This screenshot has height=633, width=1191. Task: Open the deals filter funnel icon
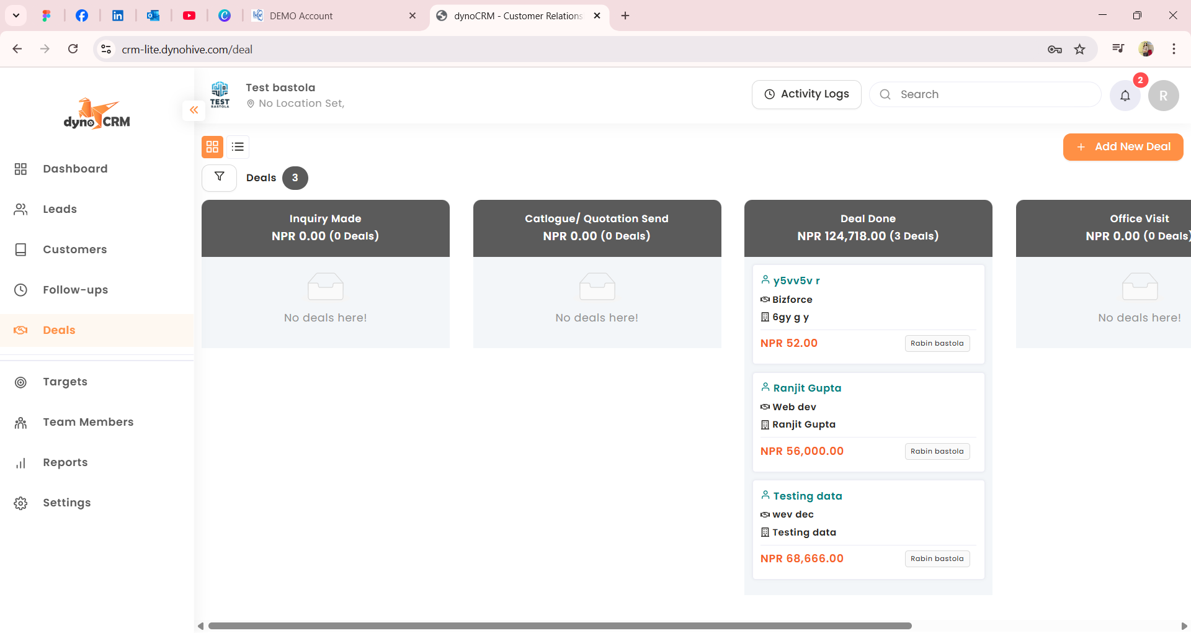pos(219,177)
